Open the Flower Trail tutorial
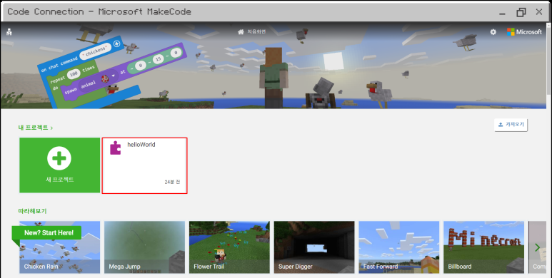Screen dimensions: 552x278 point(229,247)
